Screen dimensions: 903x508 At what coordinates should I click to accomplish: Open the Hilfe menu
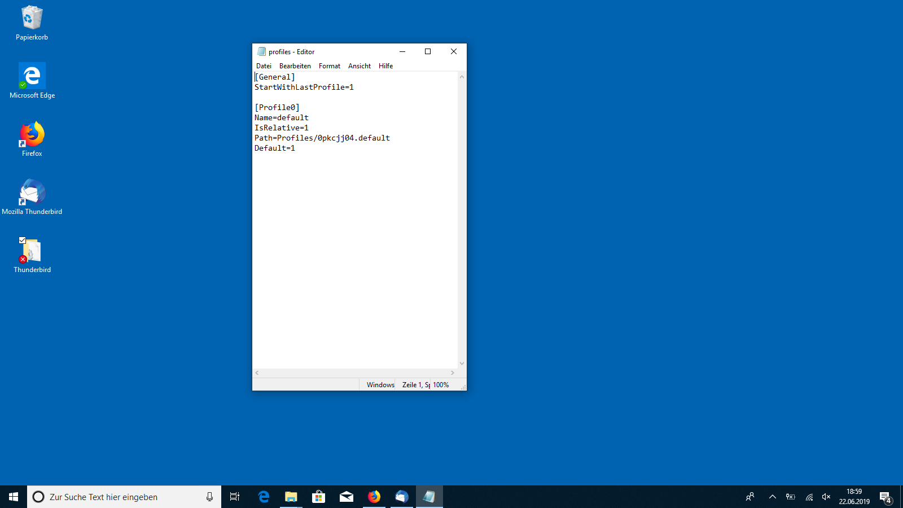click(386, 66)
